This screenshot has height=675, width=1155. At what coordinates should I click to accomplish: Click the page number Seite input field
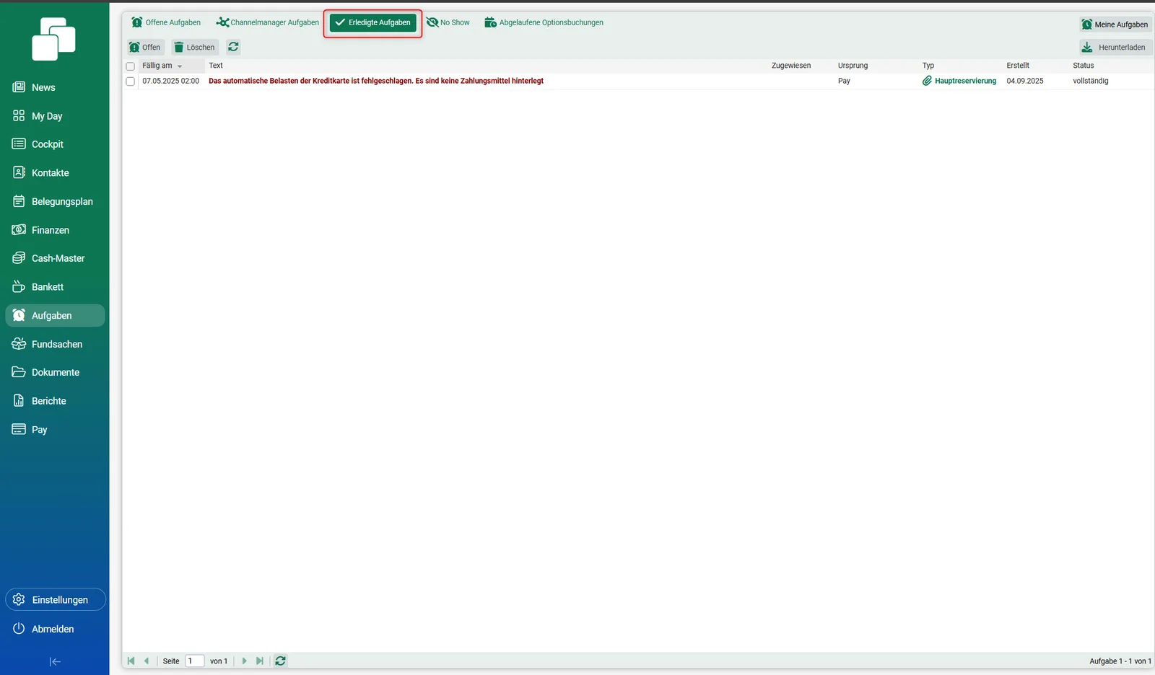pyautogui.click(x=195, y=661)
